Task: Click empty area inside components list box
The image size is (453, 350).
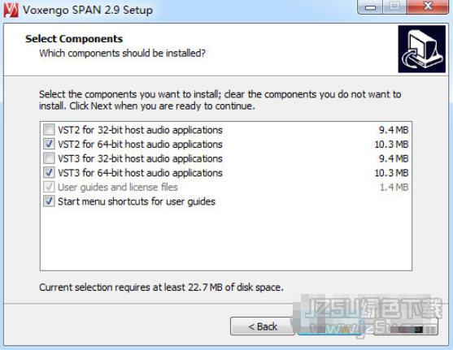Action: [x=226, y=240]
